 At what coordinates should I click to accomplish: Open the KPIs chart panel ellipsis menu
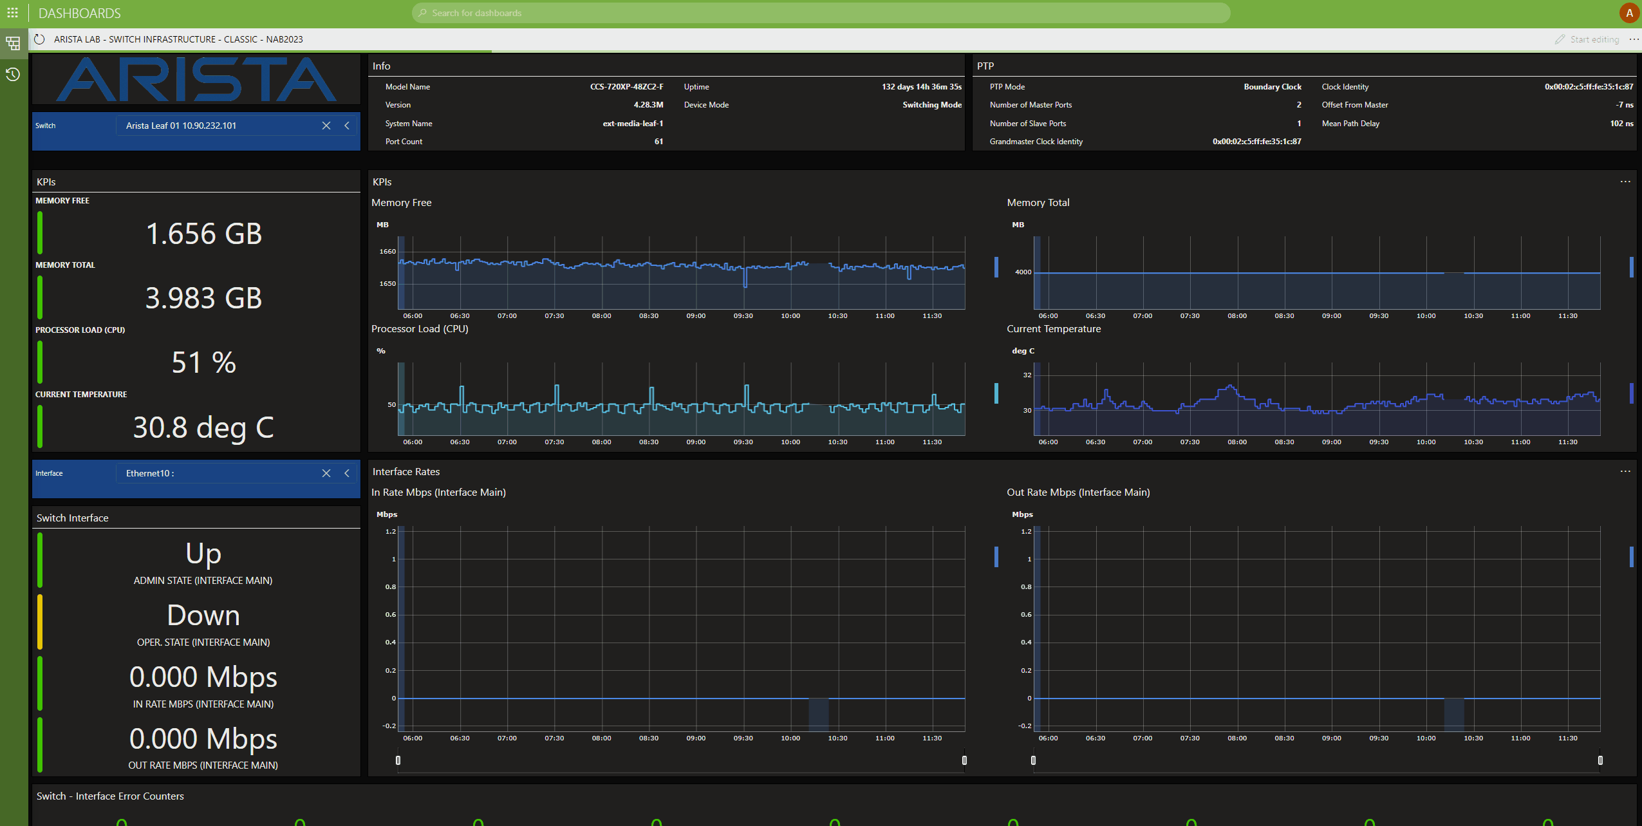pos(1625,182)
